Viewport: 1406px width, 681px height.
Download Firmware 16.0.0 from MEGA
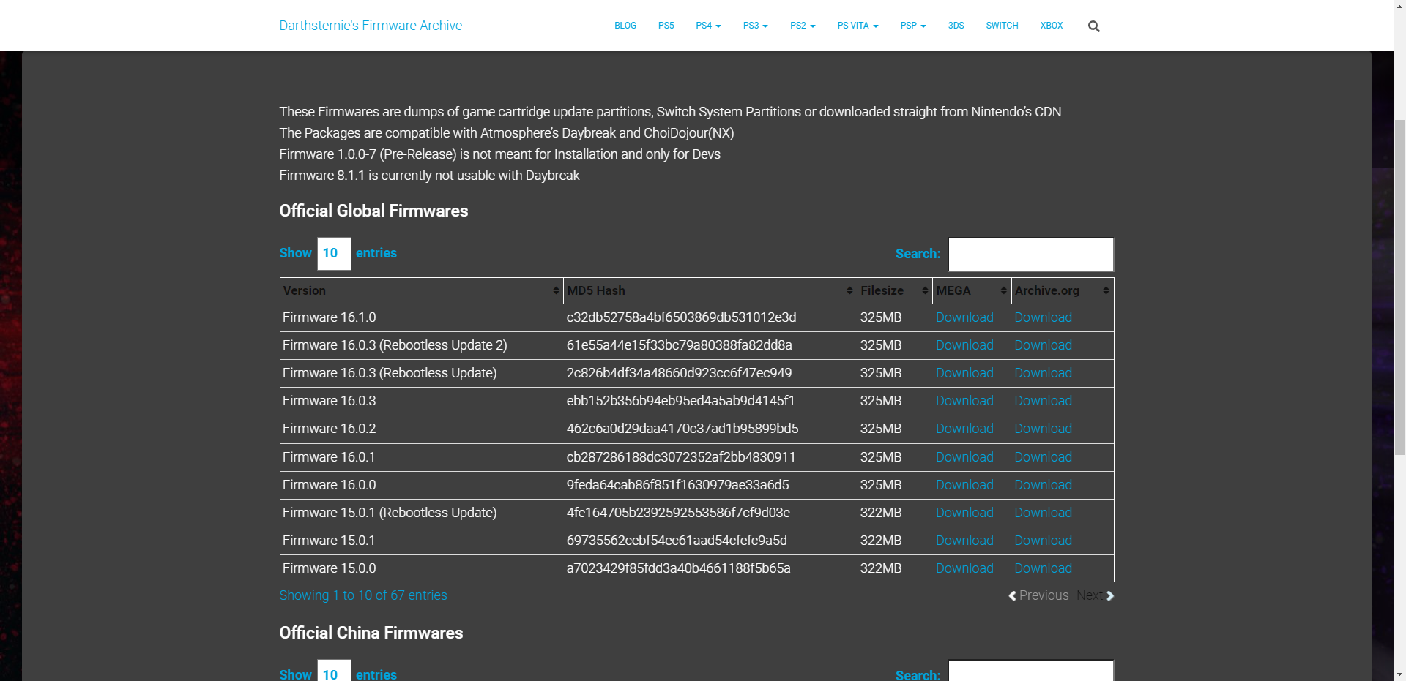[x=964, y=485]
